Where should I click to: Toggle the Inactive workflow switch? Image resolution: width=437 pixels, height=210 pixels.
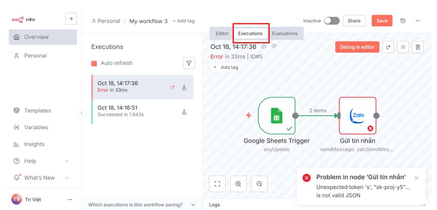(x=332, y=21)
